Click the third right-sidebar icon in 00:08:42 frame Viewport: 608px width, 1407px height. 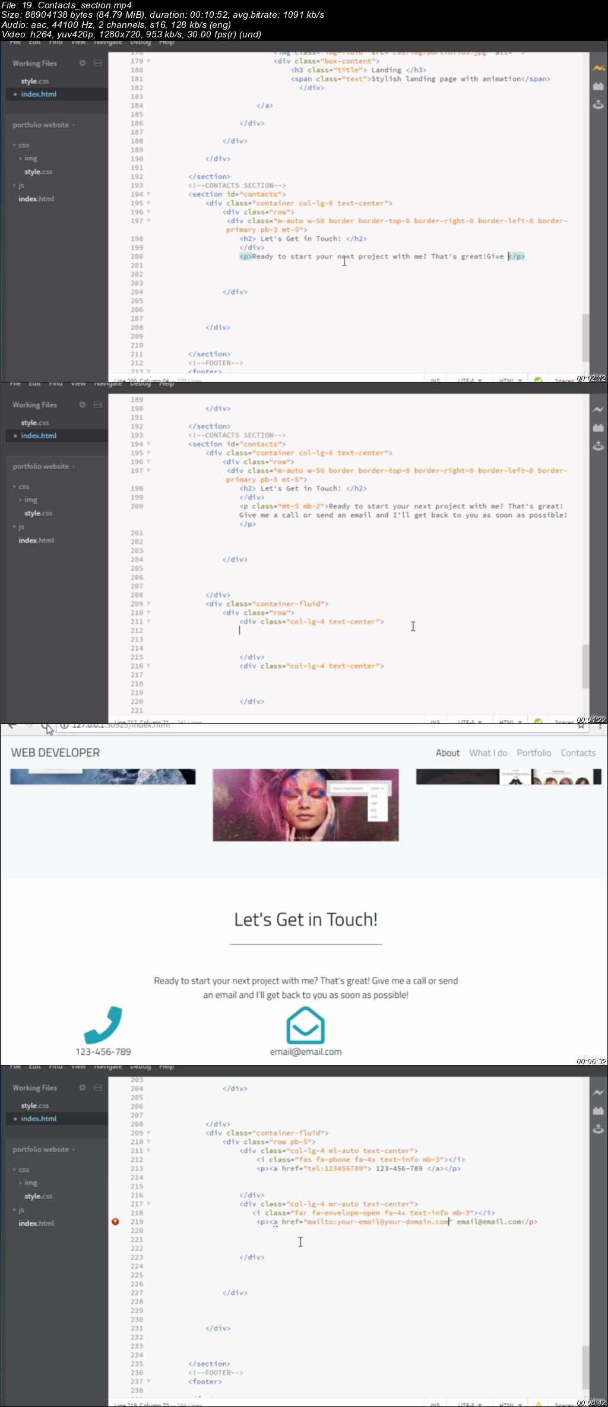click(x=598, y=1129)
